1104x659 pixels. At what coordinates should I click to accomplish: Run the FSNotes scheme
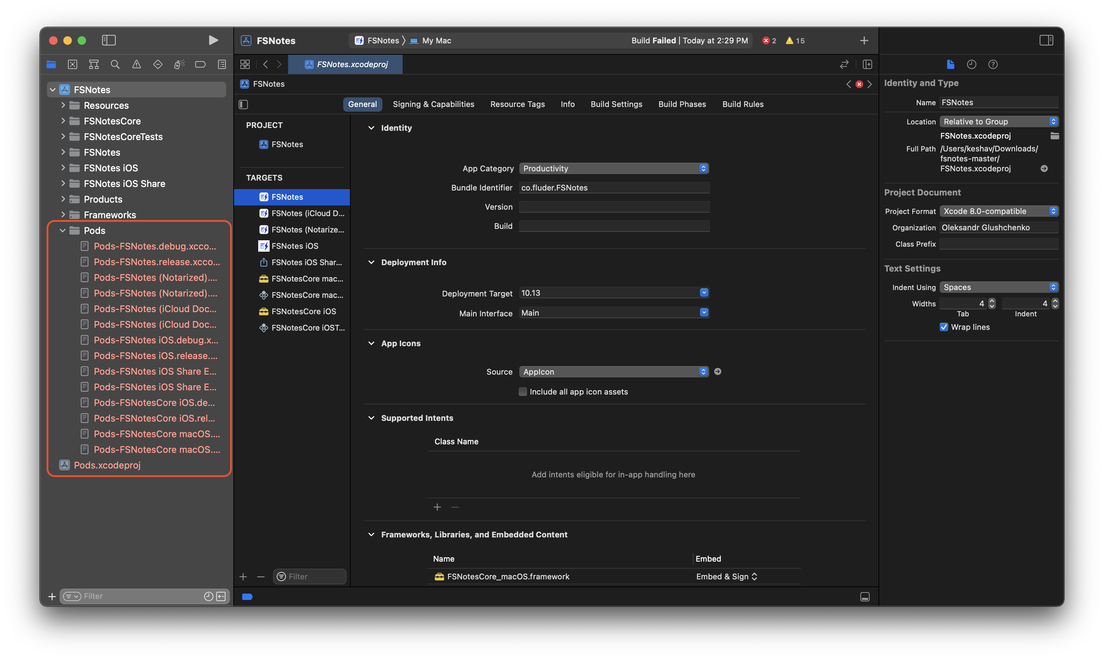[213, 40]
